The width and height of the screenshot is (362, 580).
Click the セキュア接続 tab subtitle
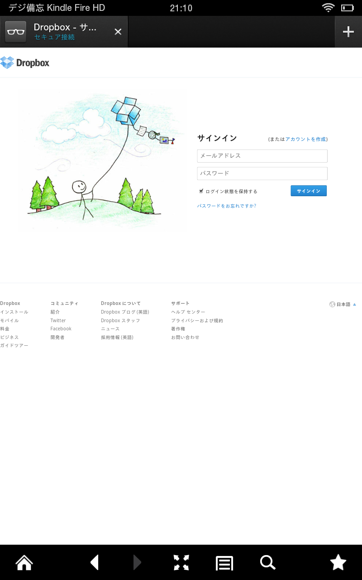[54, 37]
